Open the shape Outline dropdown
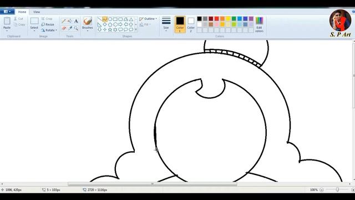The height and width of the screenshot is (200, 355). coord(148,19)
